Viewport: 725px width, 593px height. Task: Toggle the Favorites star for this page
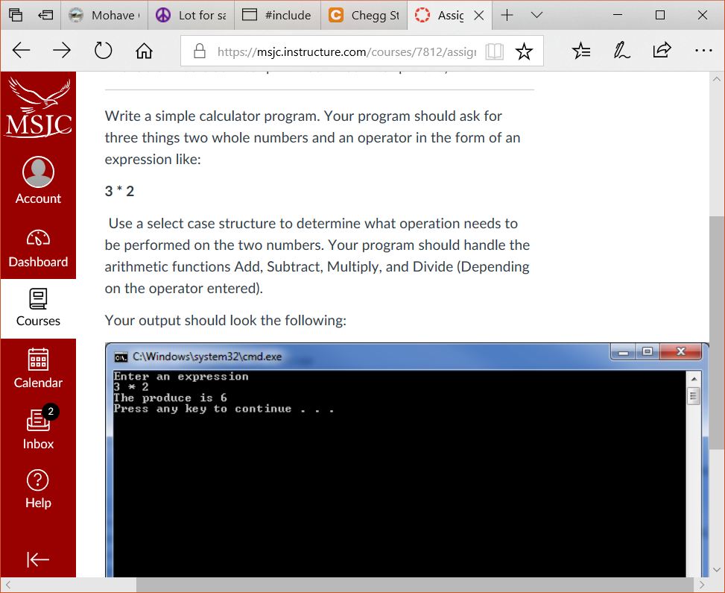click(x=524, y=51)
